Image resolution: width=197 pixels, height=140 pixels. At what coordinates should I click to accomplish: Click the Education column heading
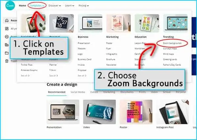(141, 37)
